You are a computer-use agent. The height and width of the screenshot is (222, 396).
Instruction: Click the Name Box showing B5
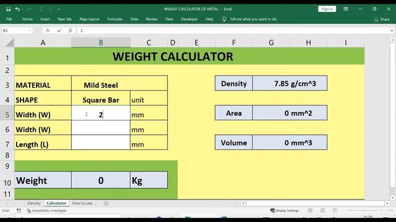point(14,31)
